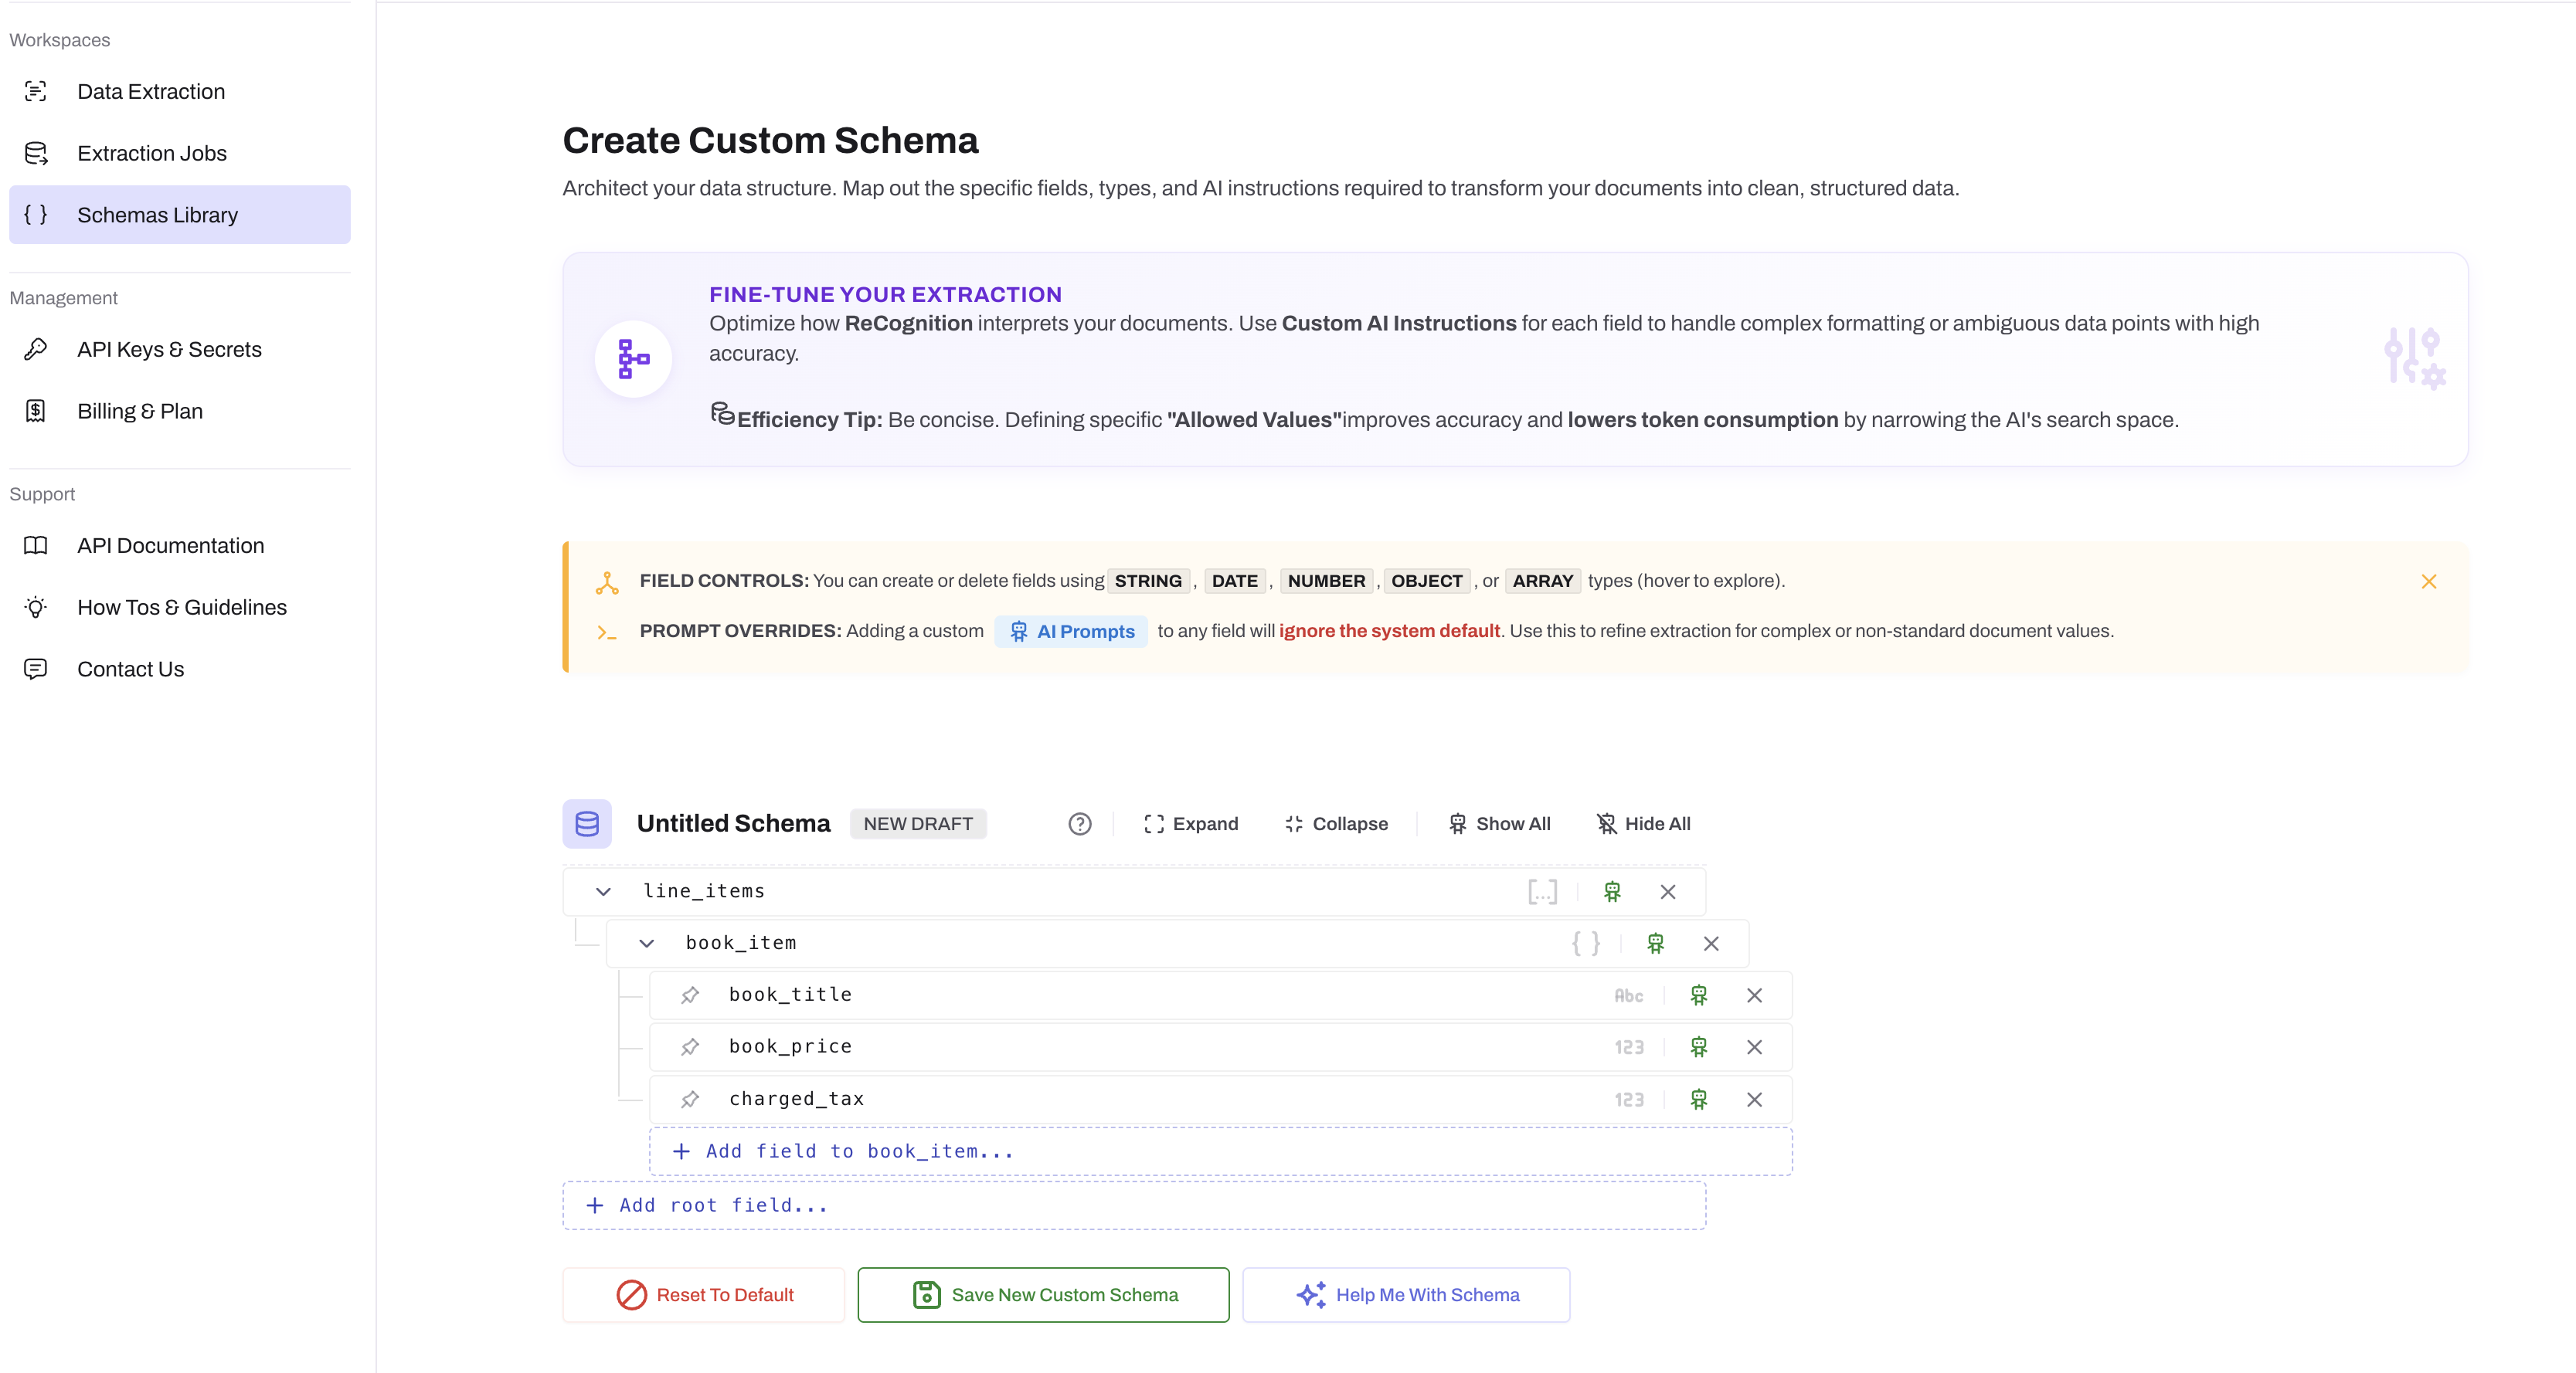Click the Abc string type icon on book_title
The width and height of the screenshot is (2576, 1373).
point(1628,995)
